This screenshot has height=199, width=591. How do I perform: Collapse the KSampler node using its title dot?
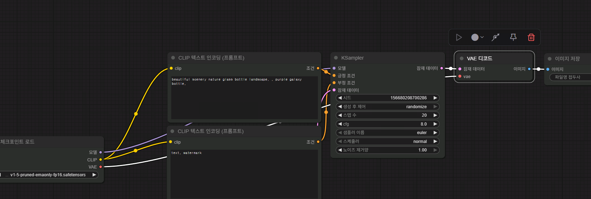click(x=336, y=58)
